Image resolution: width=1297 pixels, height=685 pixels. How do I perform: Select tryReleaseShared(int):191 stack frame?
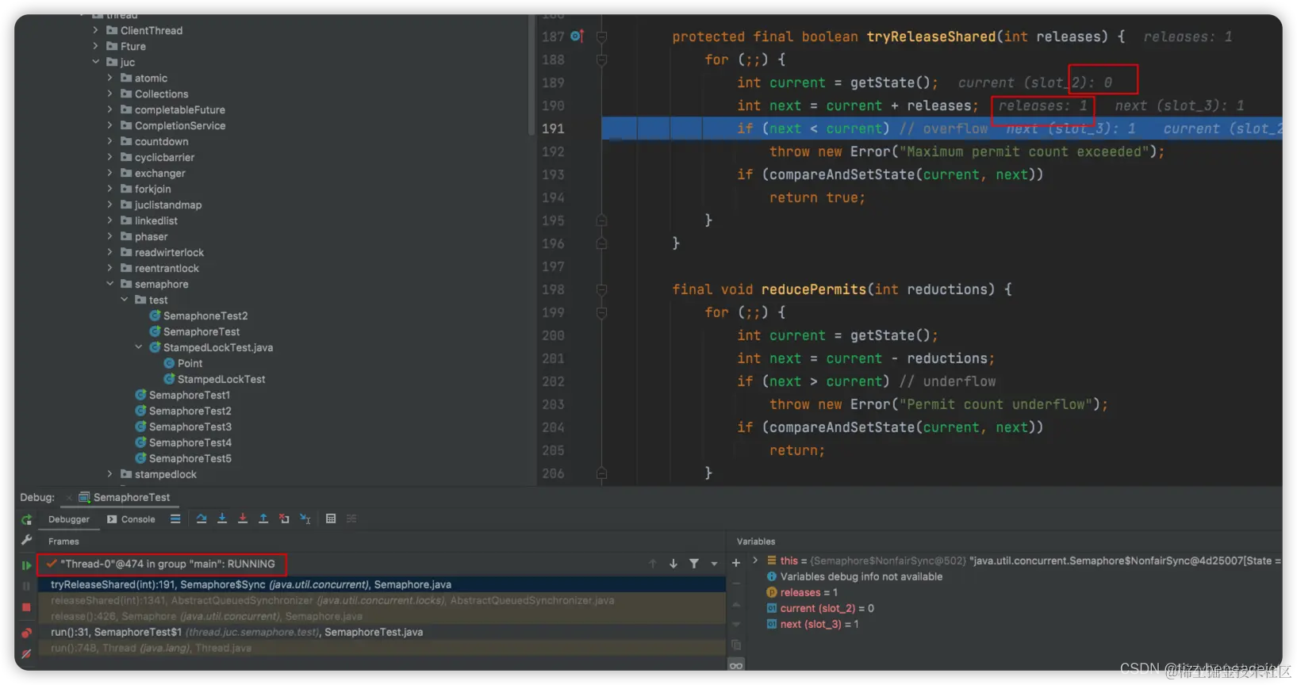(381, 584)
